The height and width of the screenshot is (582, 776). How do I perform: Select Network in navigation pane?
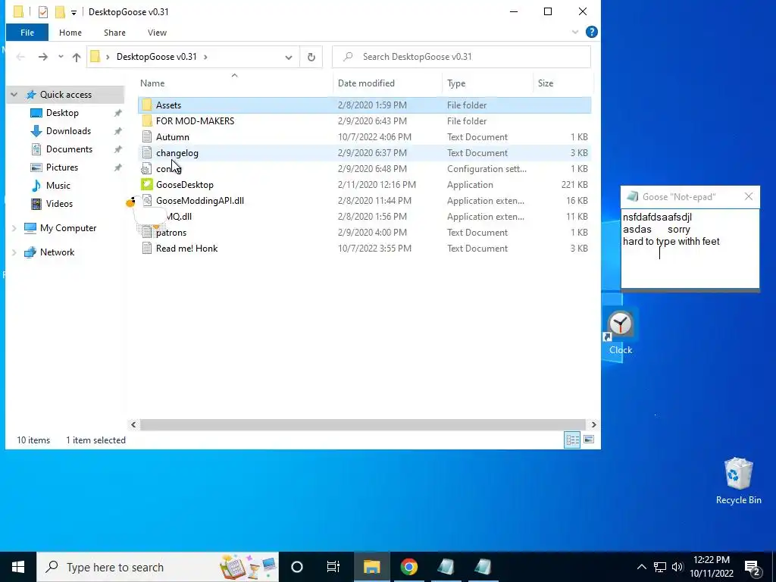click(x=57, y=252)
